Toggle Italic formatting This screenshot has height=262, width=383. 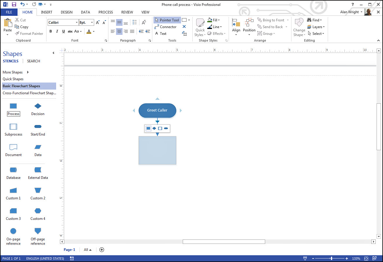click(57, 31)
